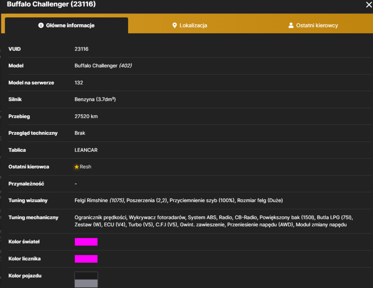Click the Kolor świateł magenta swatch

click(86, 242)
